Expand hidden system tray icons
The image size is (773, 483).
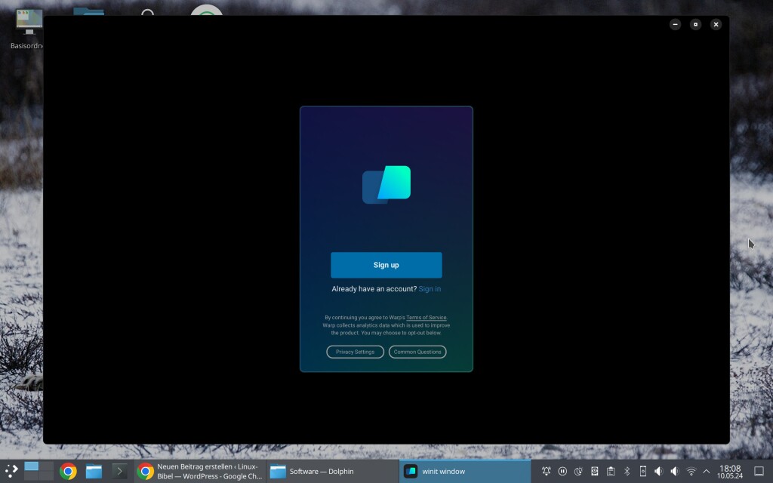[x=706, y=471]
